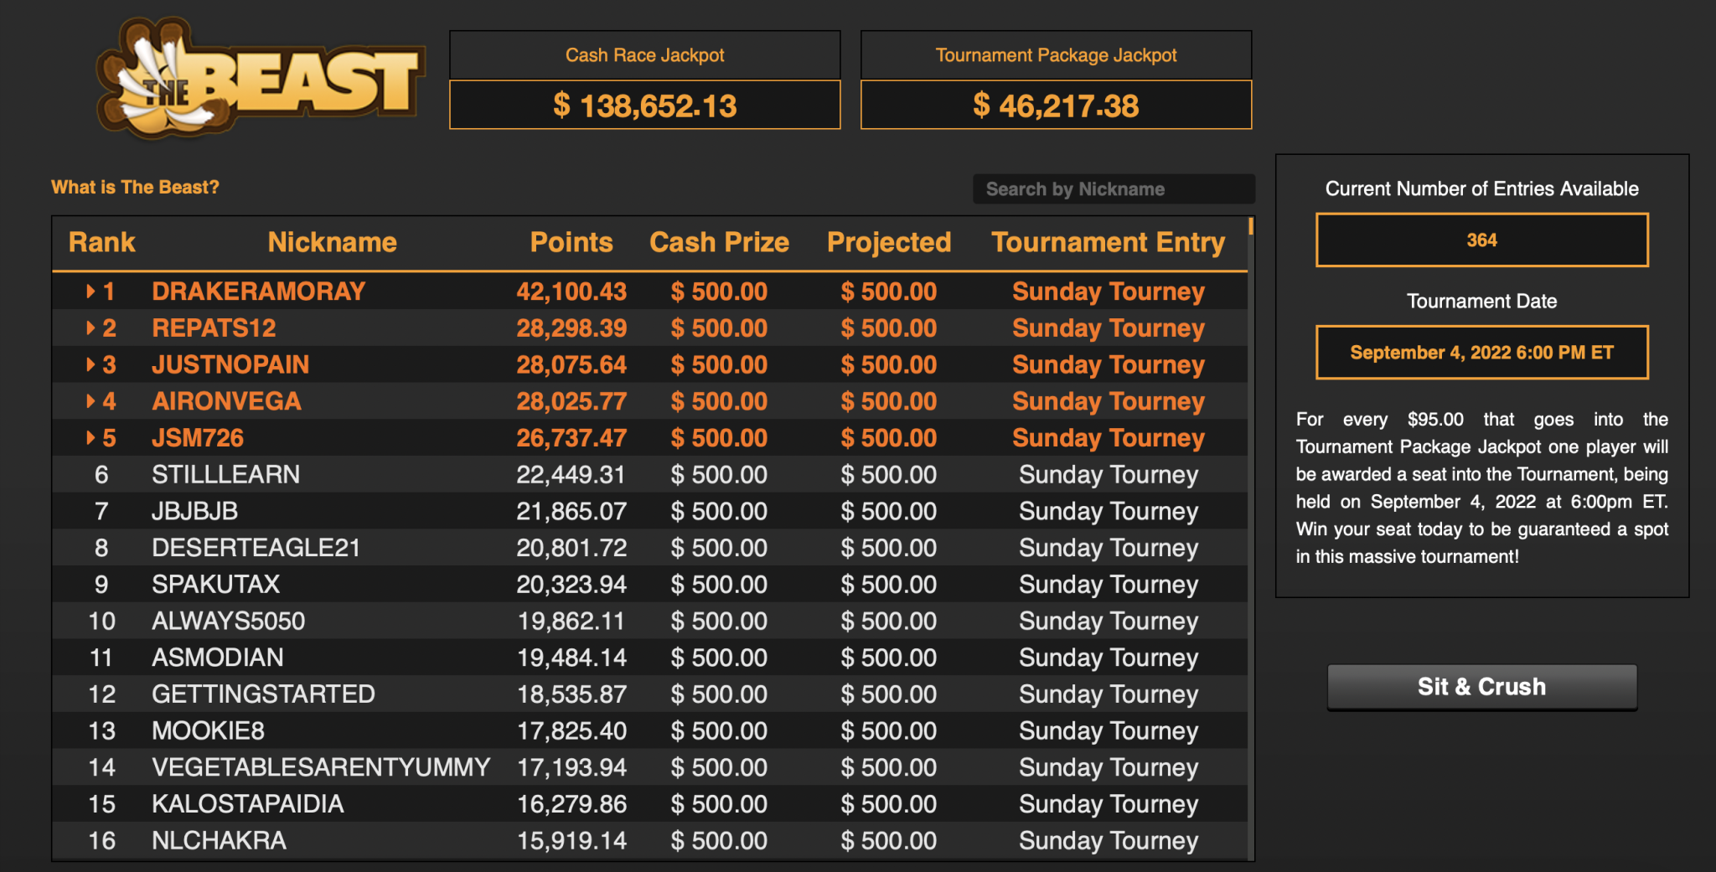The width and height of the screenshot is (1716, 872).
Task: Click the Sit & Crush button
Action: pos(1481,686)
